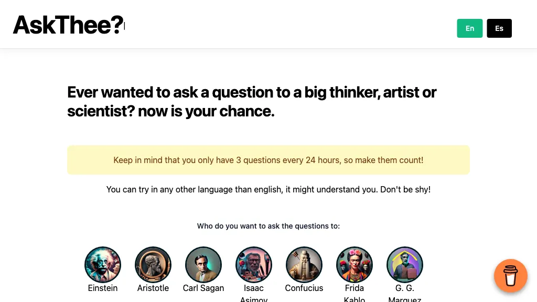Select the Einstein avatar portrait
The width and height of the screenshot is (537, 302).
[103, 265]
